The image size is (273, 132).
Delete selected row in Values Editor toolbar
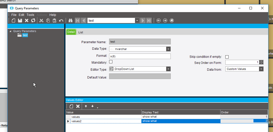tap(78, 106)
